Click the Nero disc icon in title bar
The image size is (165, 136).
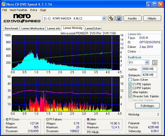click(4, 4)
